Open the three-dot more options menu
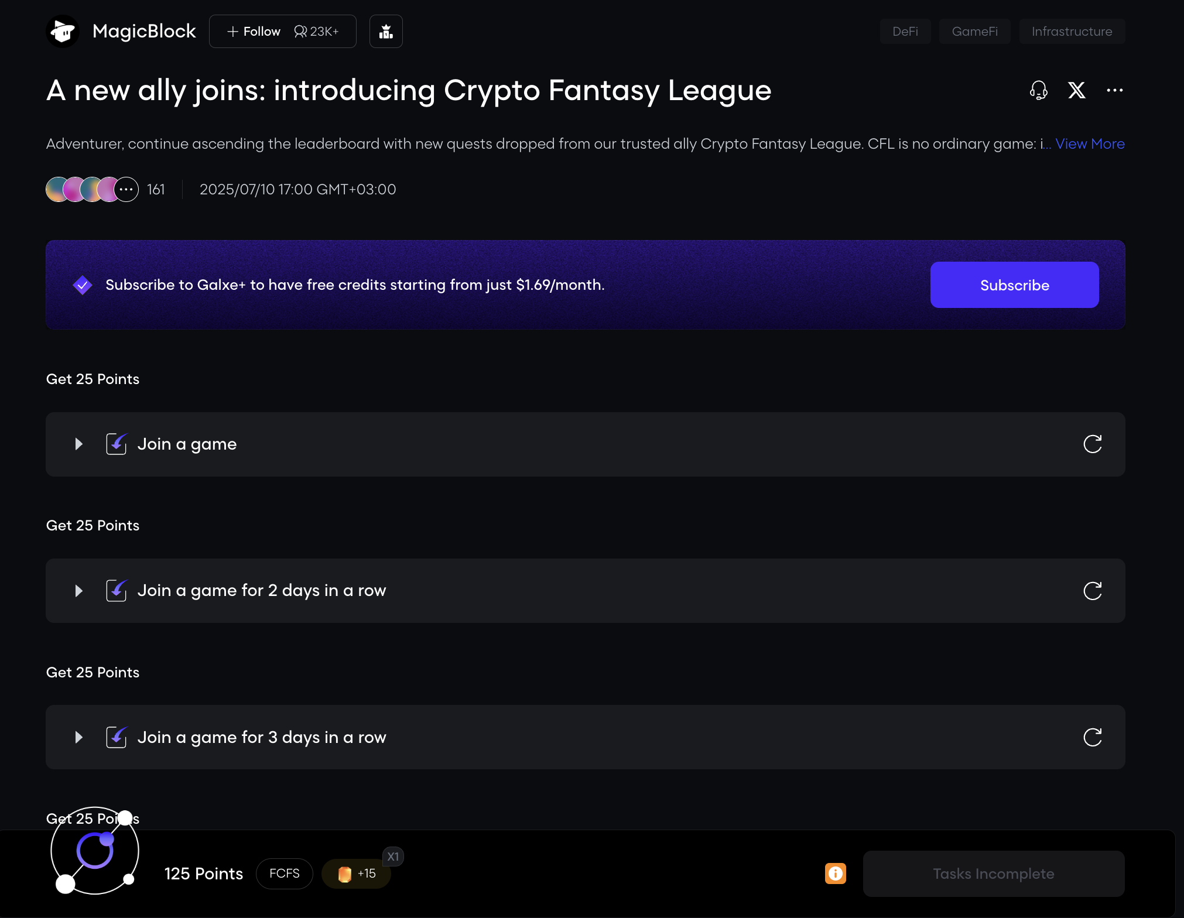1184x918 pixels. (x=1115, y=90)
